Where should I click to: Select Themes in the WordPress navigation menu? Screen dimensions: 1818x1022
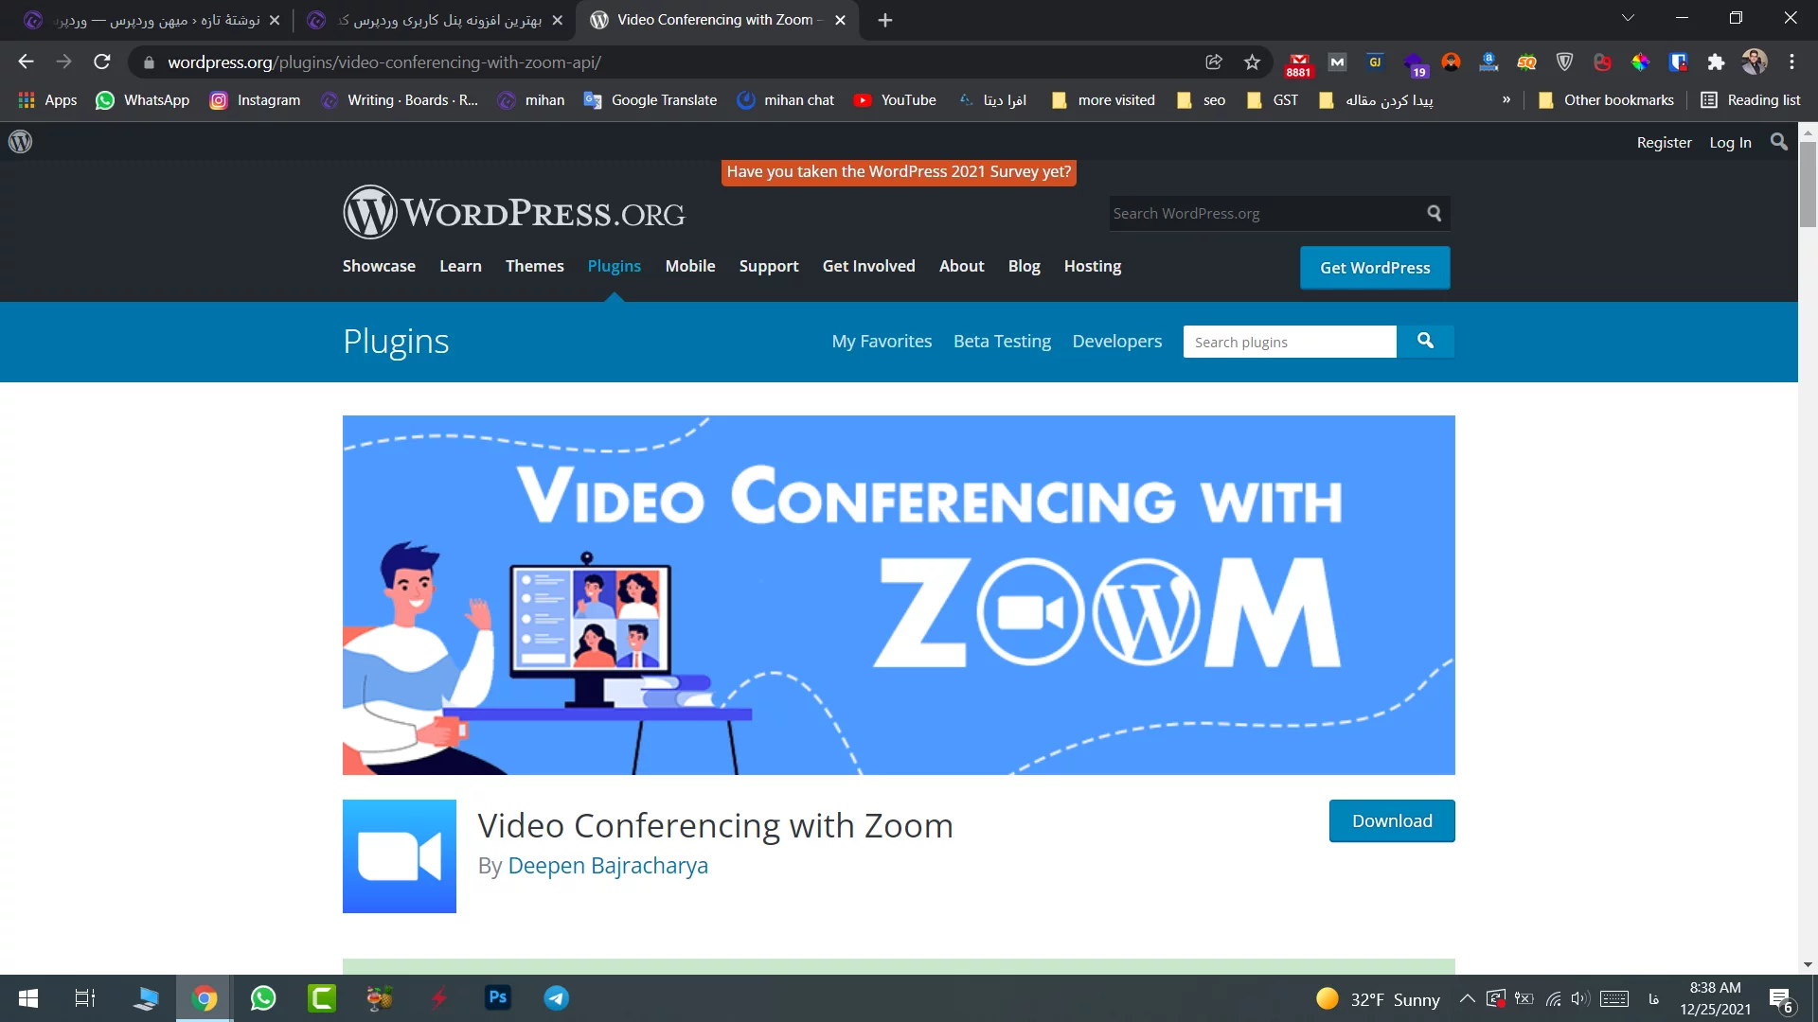(534, 266)
